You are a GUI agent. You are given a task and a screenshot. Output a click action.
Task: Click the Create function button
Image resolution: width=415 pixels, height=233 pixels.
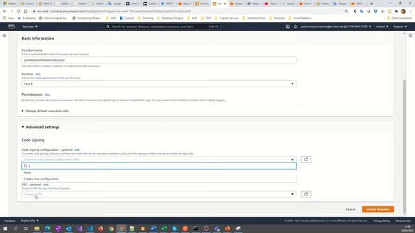pos(377,209)
